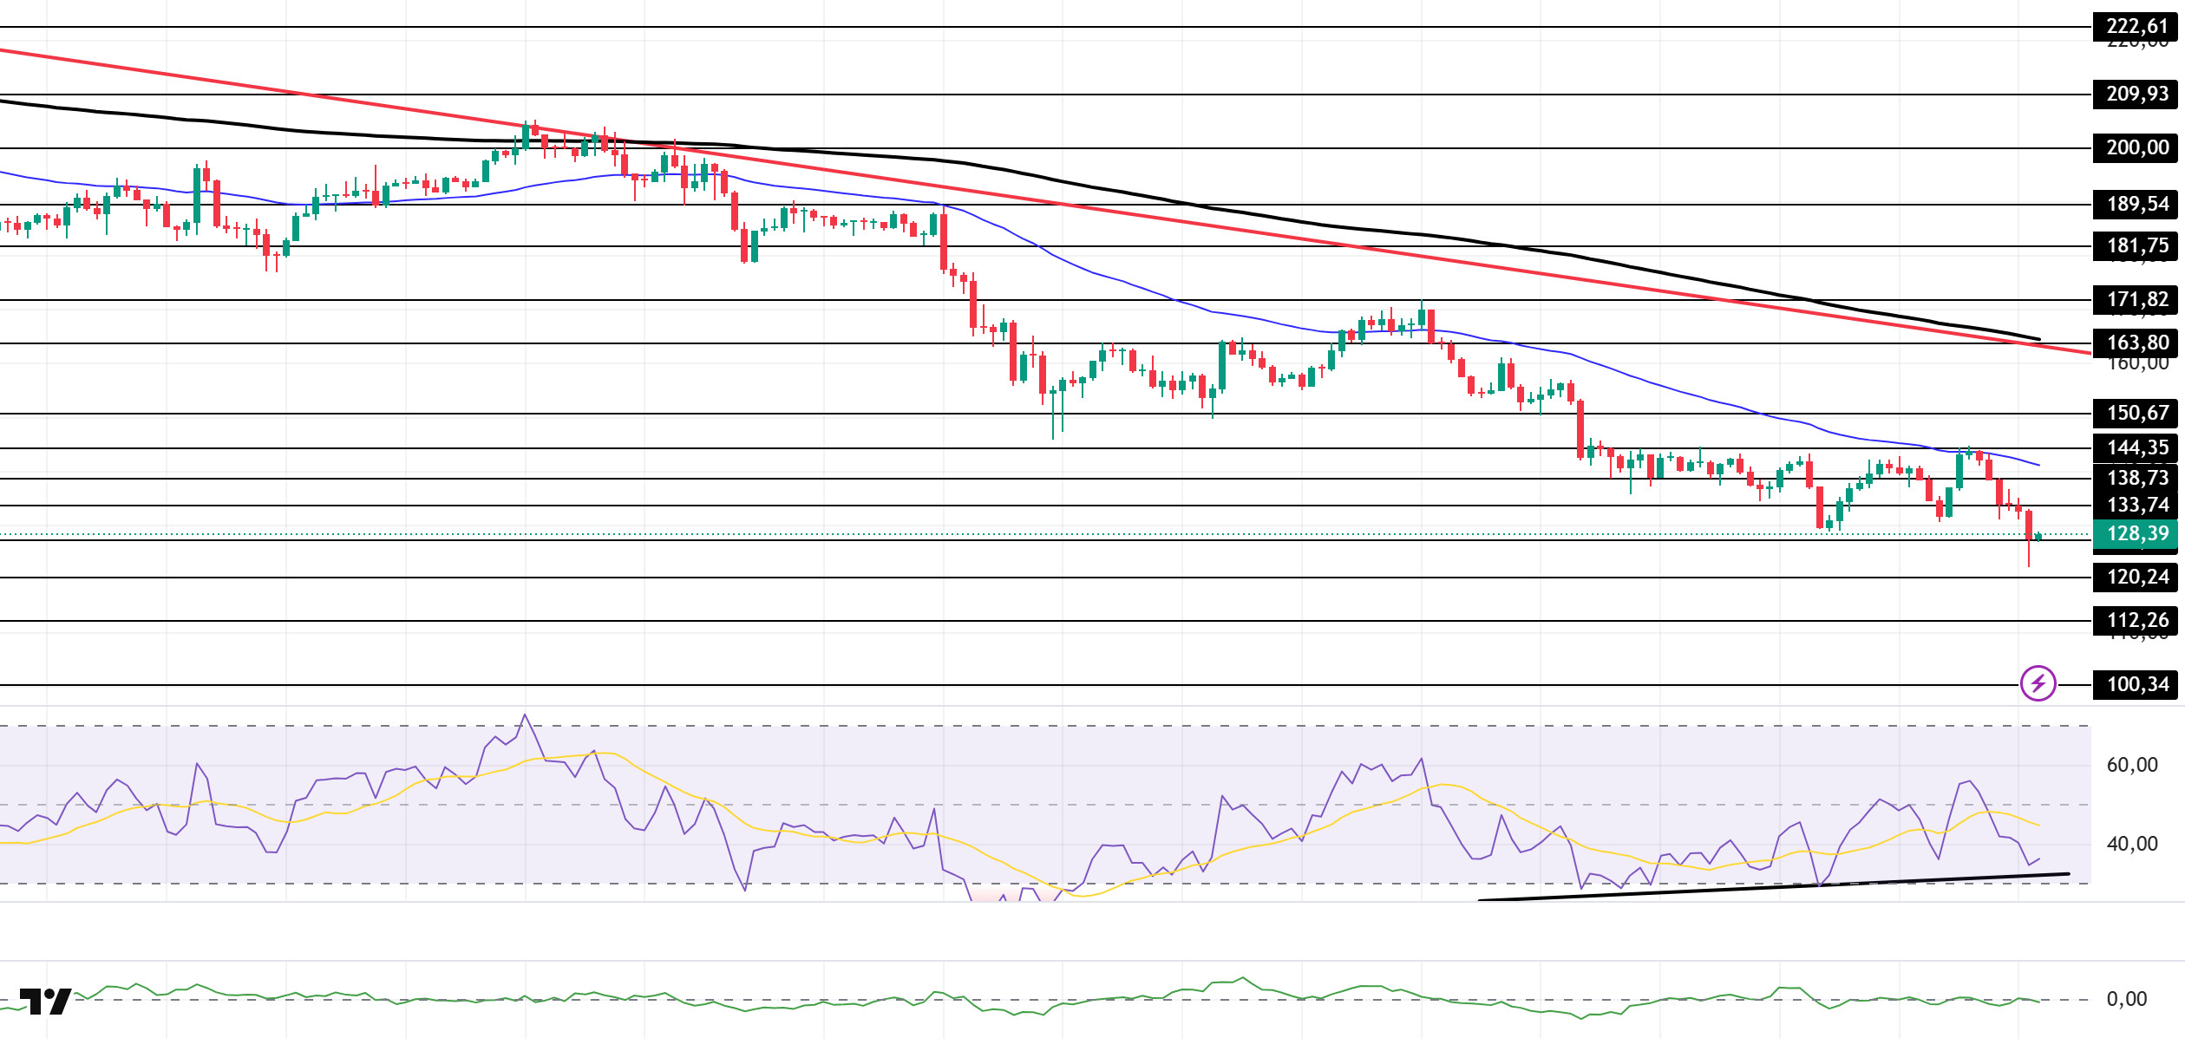
Task: Click the green current price label 128,39
Action: [x=2136, y=533]
